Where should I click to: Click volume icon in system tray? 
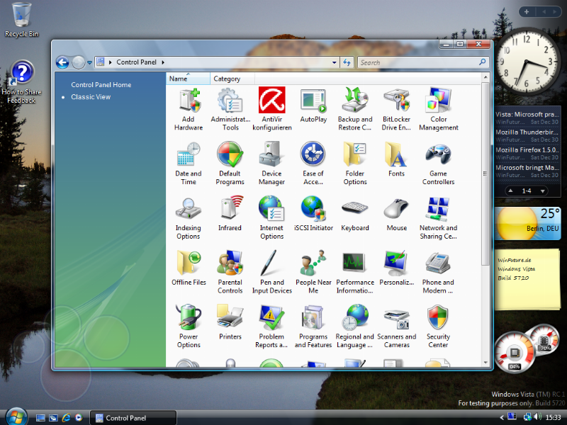point(538,417)
